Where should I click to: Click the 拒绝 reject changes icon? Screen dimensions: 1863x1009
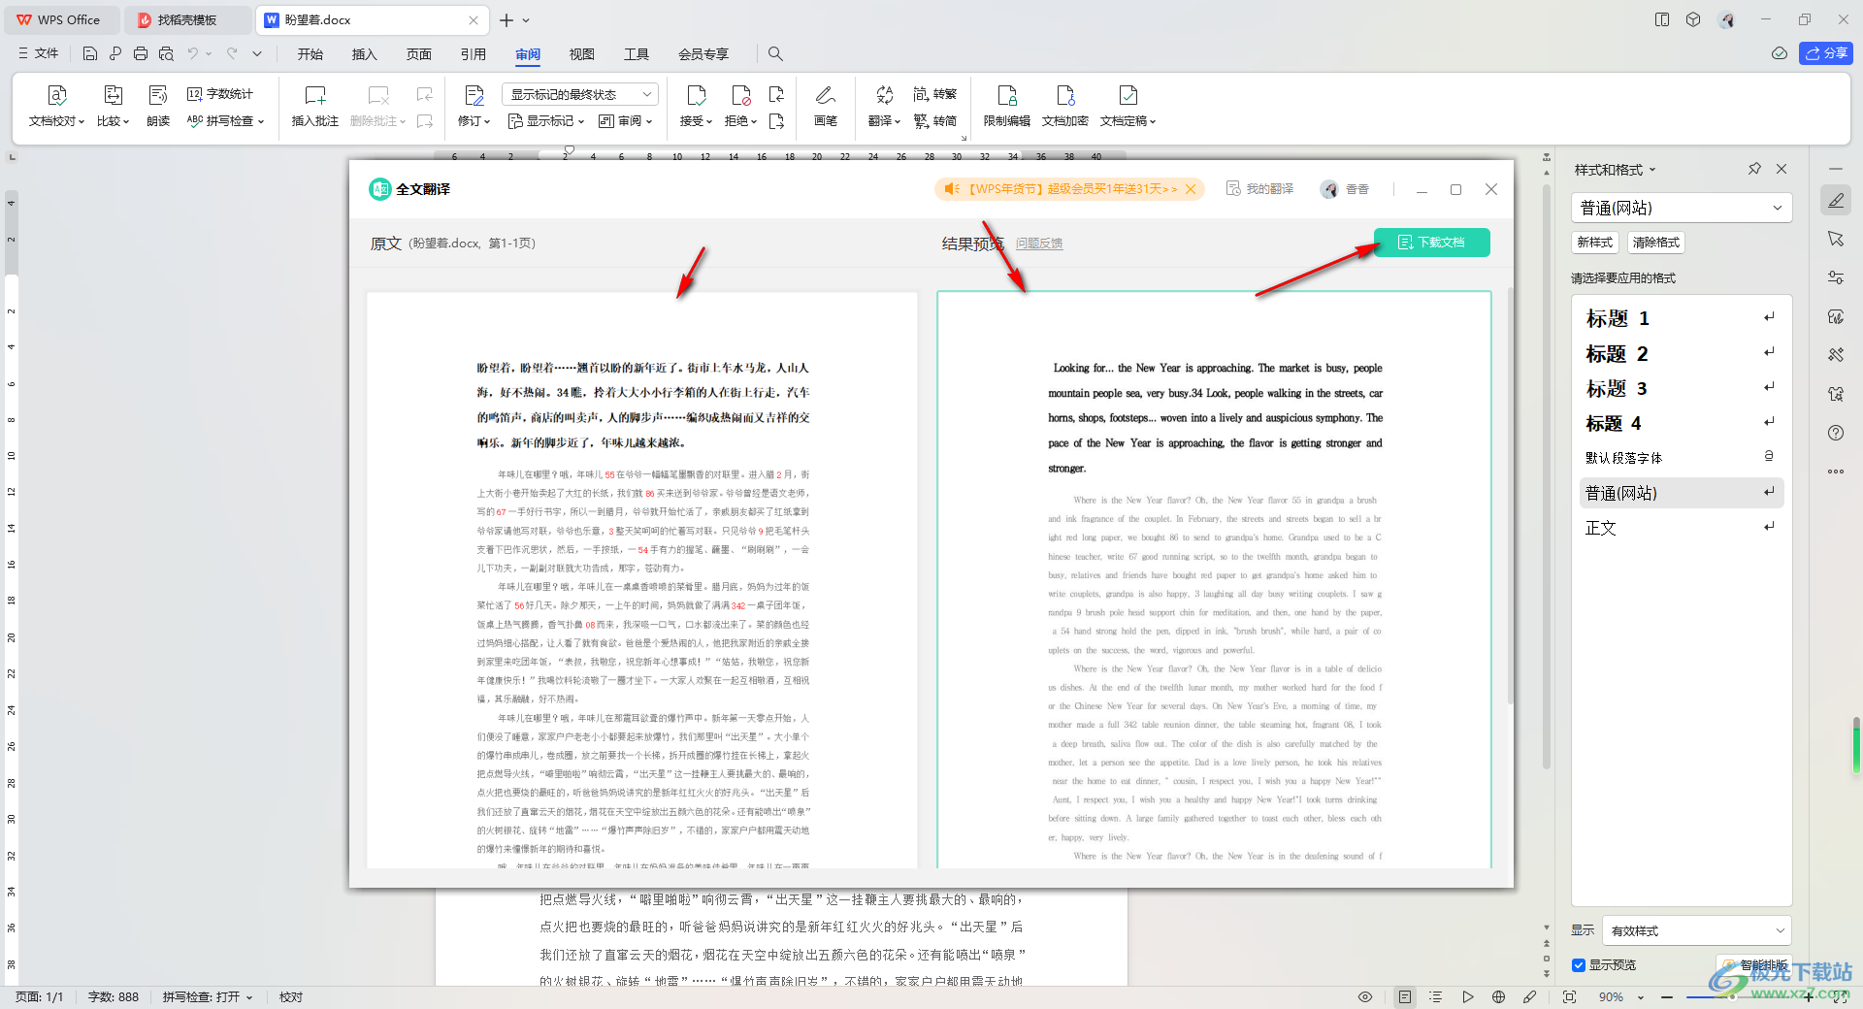[740, 95]
